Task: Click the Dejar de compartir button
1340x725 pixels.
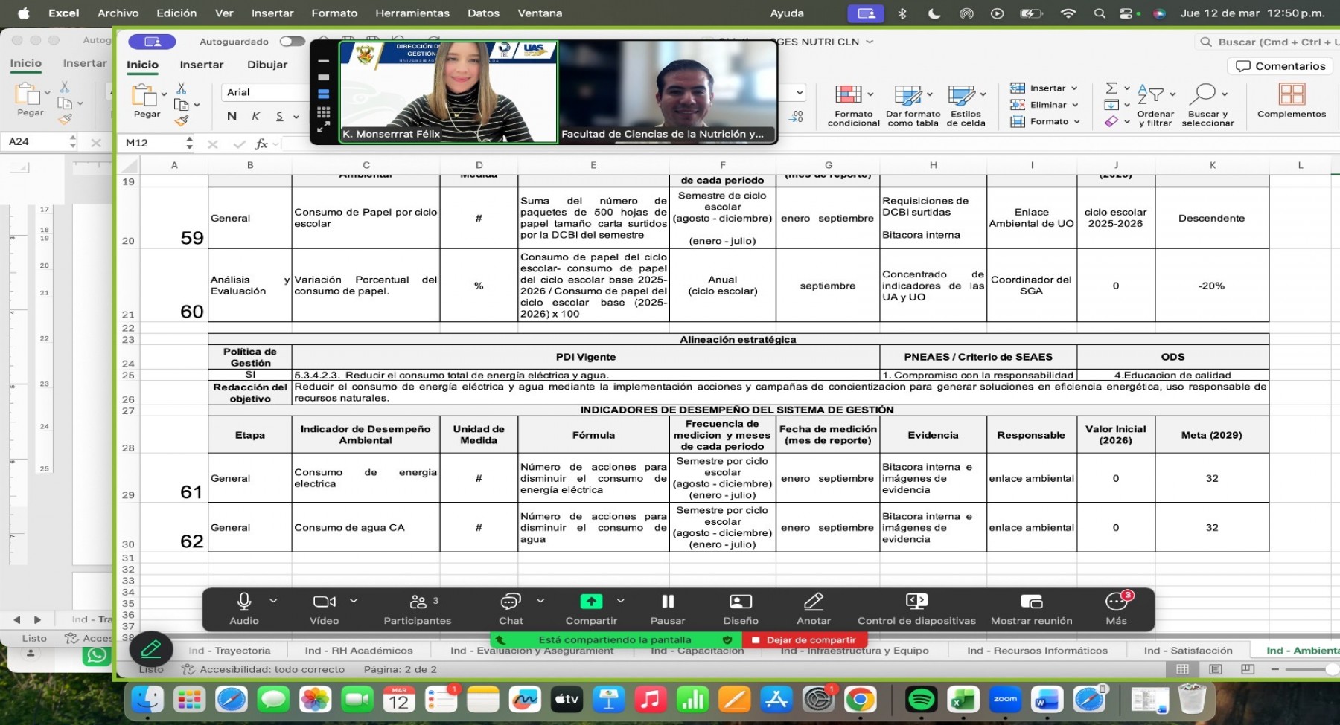Action: pos(804,639)
